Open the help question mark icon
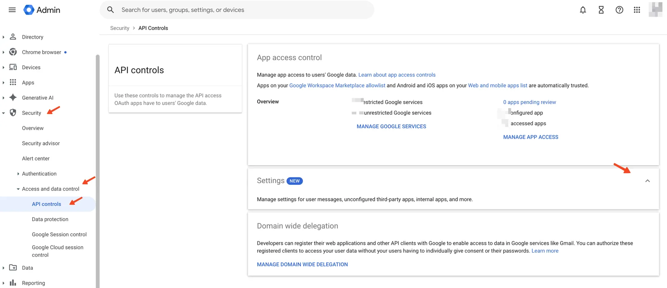667x288 pixels. tap(619, 10)
